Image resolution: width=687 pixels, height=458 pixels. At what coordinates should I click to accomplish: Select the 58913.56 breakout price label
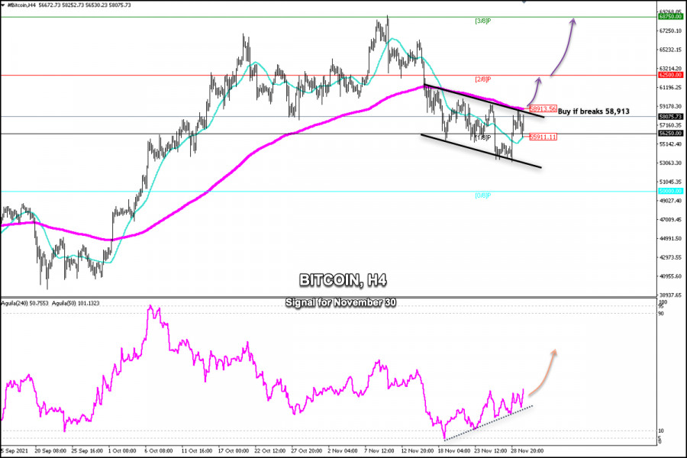(x=543, y=108)
